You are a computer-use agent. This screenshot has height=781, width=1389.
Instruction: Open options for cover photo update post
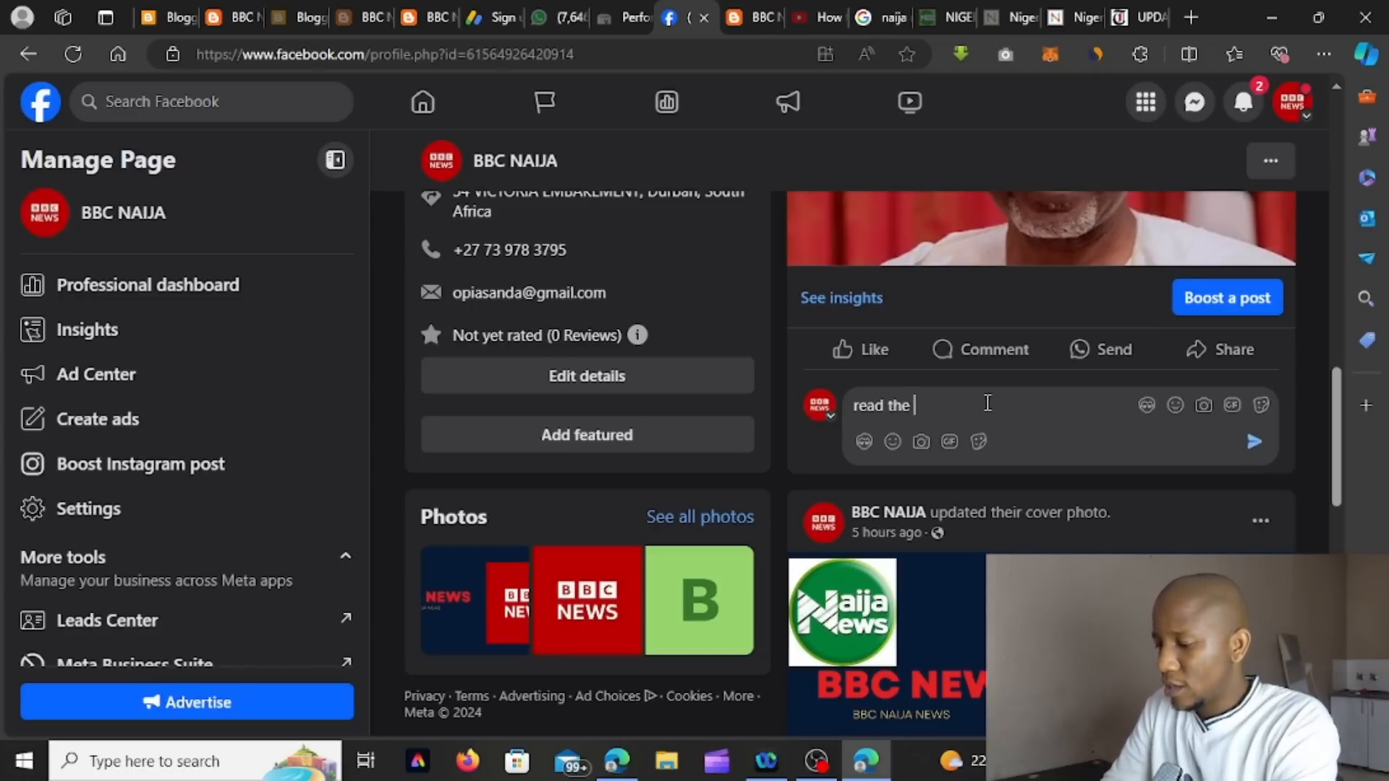click(x=1260, y=521)
